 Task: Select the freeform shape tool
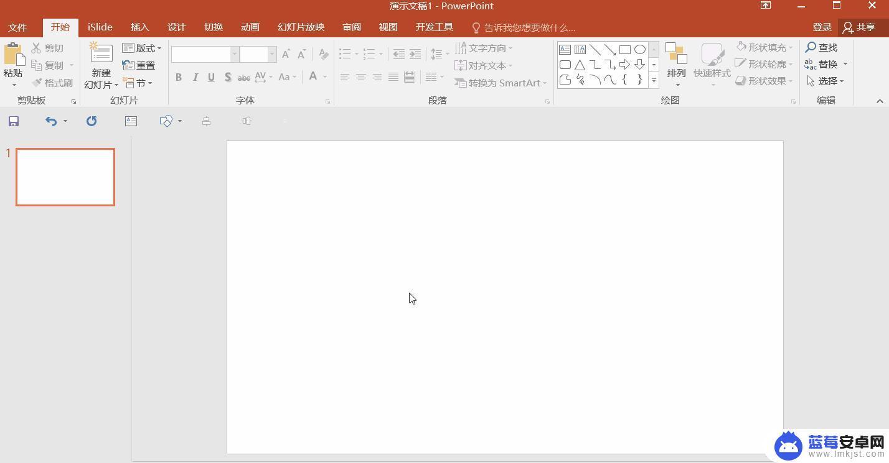[x=565, y=80]
